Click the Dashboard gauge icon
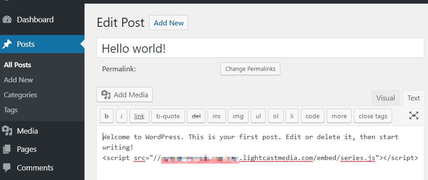 coord(7,20)
